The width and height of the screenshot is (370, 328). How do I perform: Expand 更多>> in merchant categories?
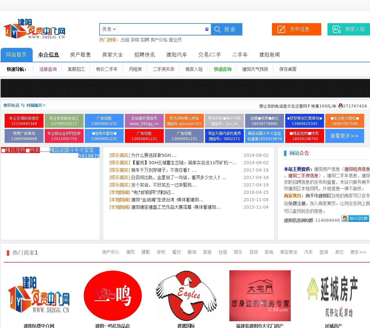click(358, 252)
